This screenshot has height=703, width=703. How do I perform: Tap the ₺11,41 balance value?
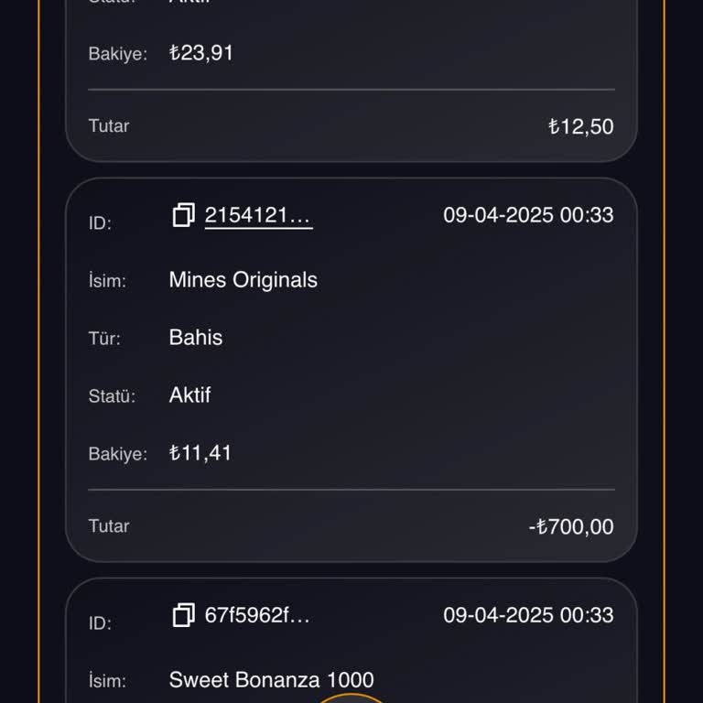[200, 453]
